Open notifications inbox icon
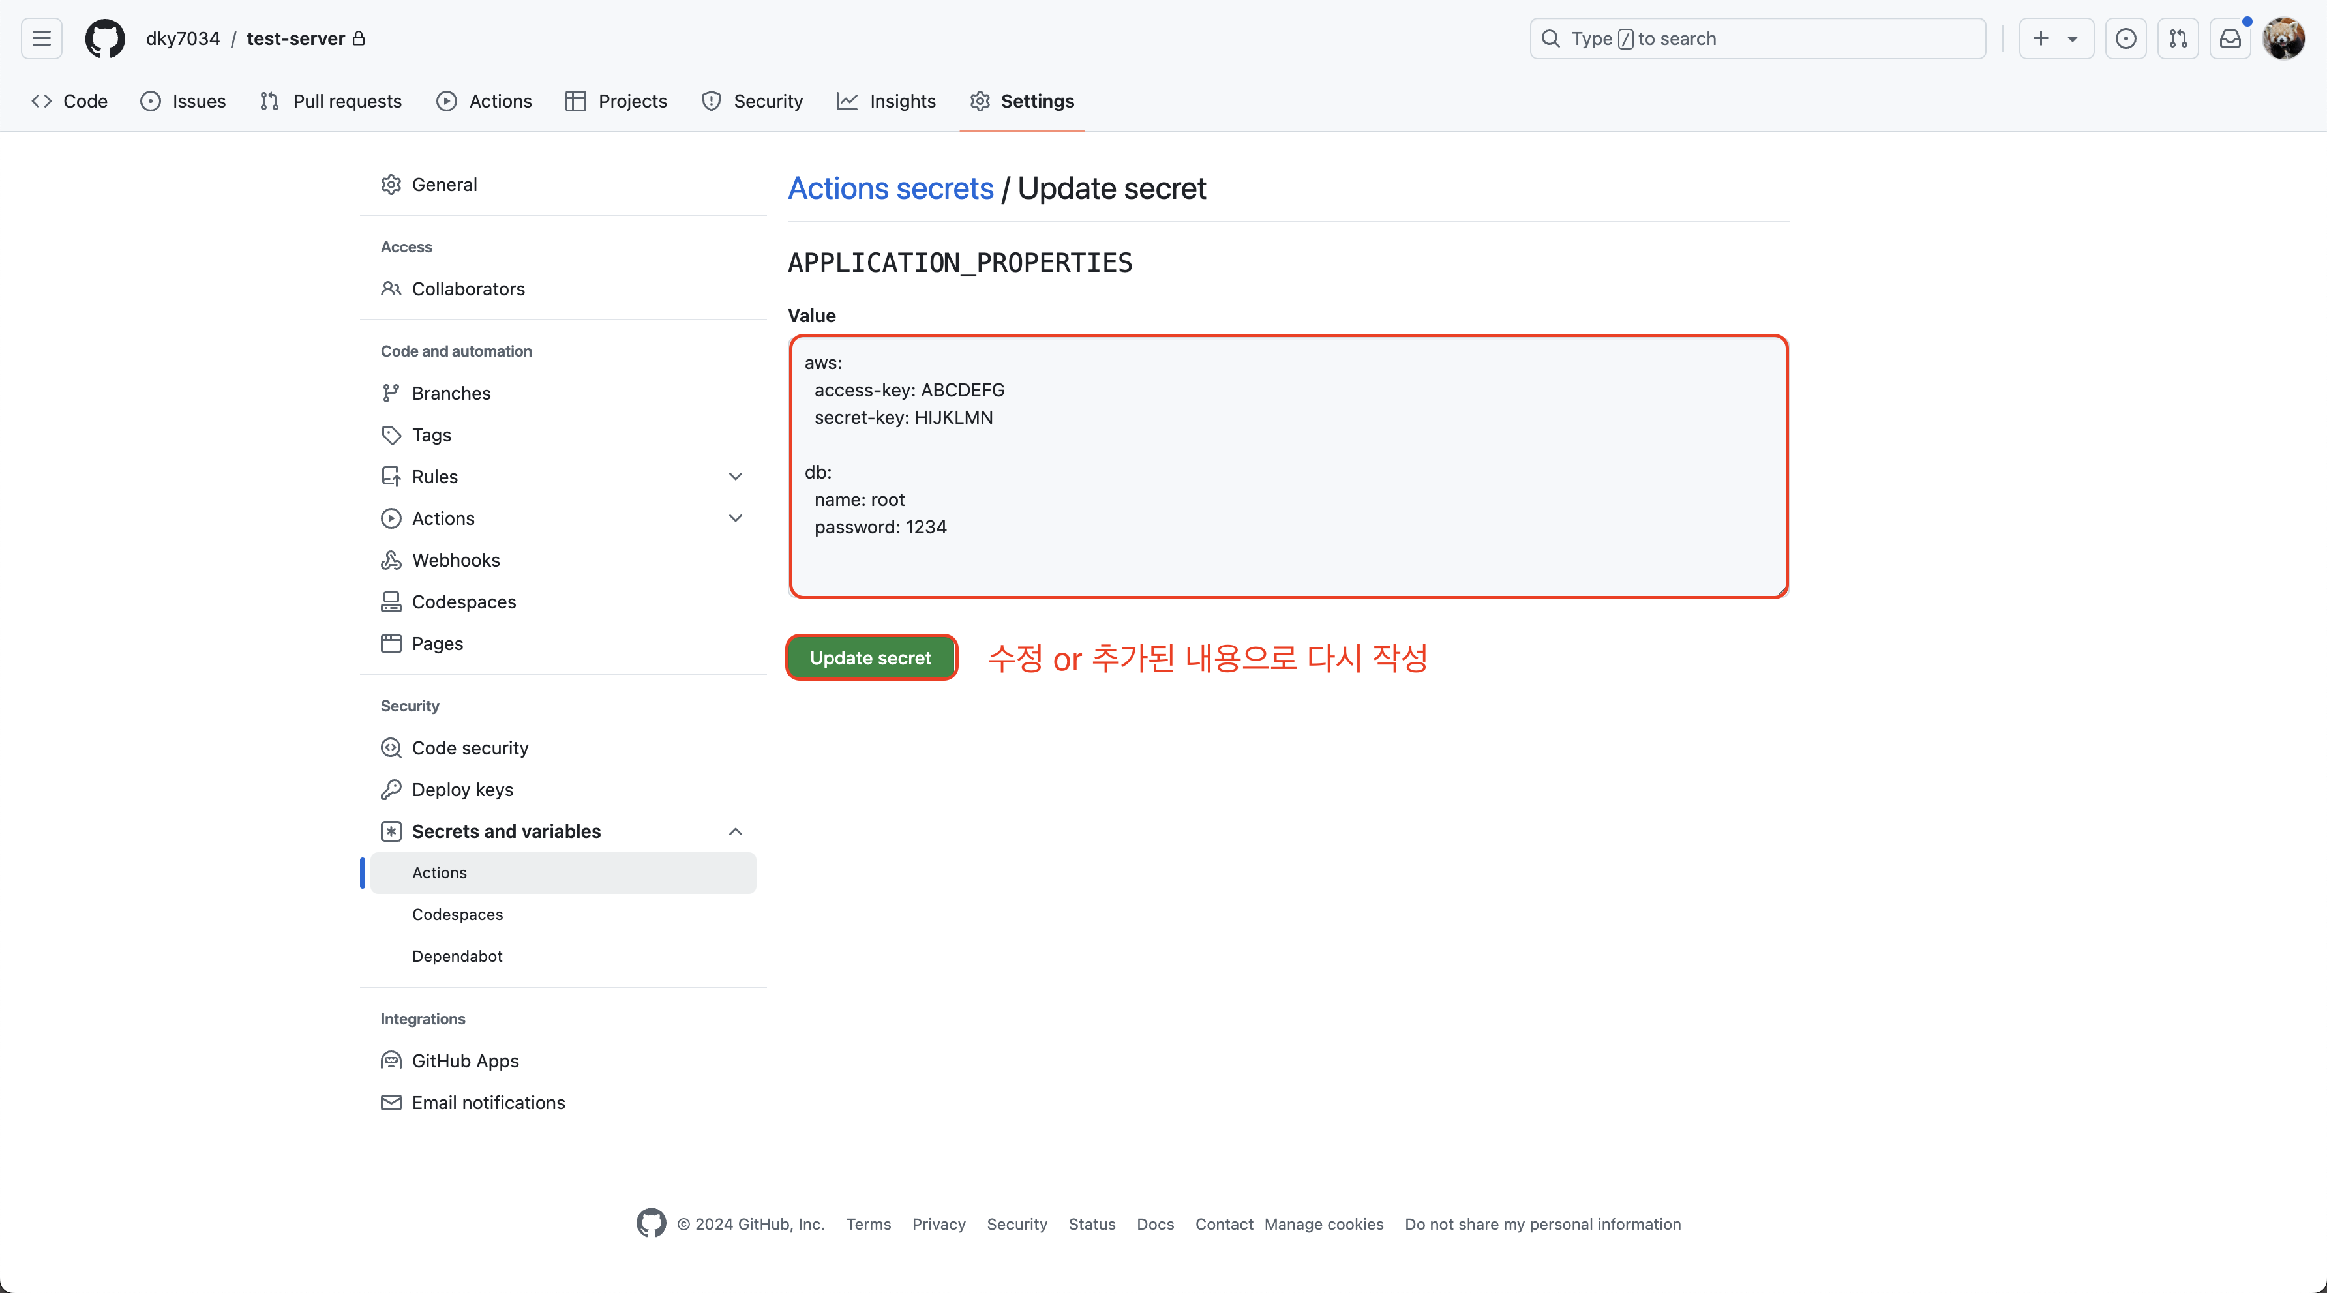The width and height of the screenshot is (2327, 1293). (2230, 38)
